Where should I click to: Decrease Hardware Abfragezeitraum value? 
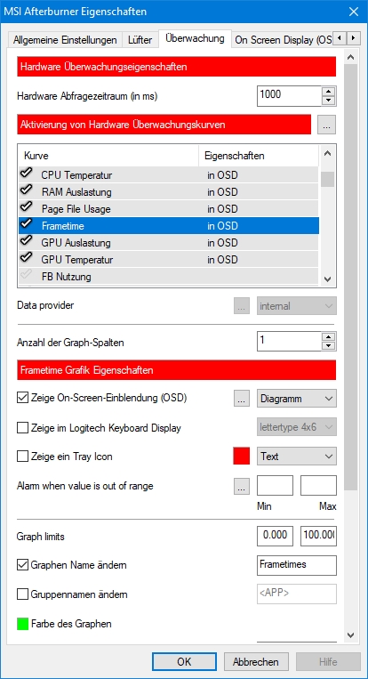pos(329,101)
